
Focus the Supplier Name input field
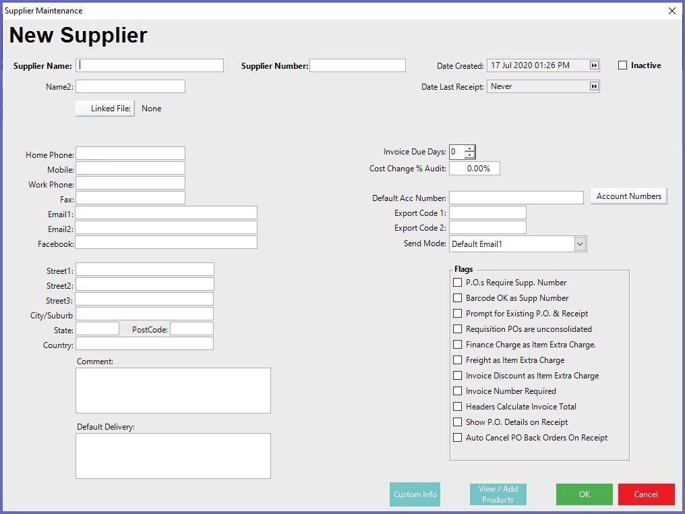150,65
